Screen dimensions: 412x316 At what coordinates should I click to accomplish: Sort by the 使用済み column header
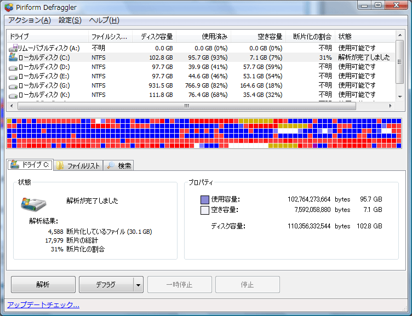(x=204, y=37)
